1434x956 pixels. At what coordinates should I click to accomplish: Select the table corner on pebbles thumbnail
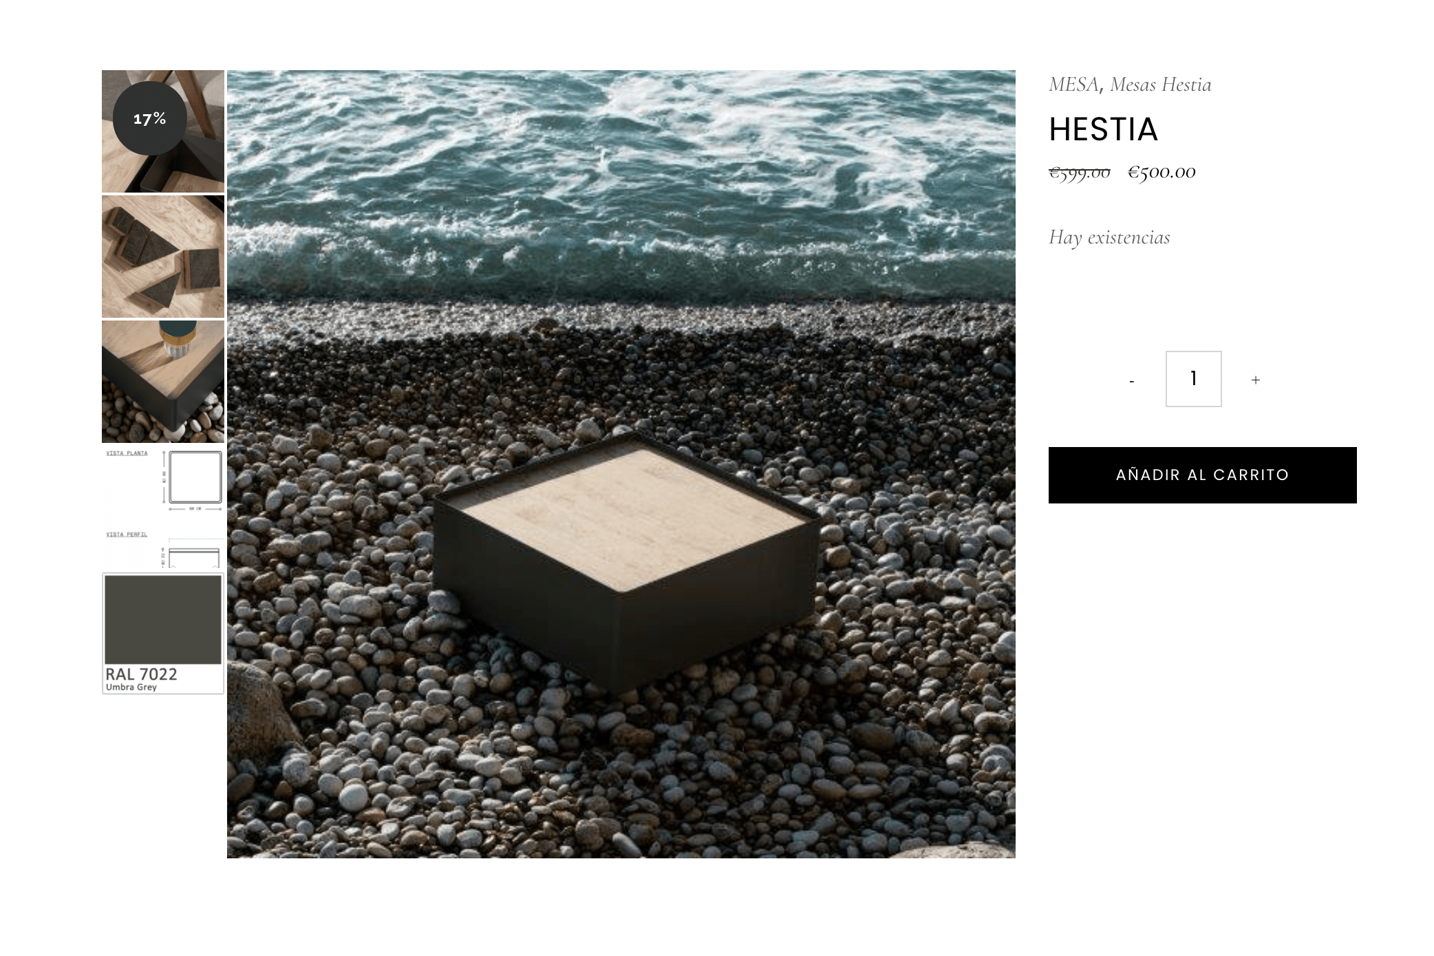pyautogui.click(x=163, y=382)
